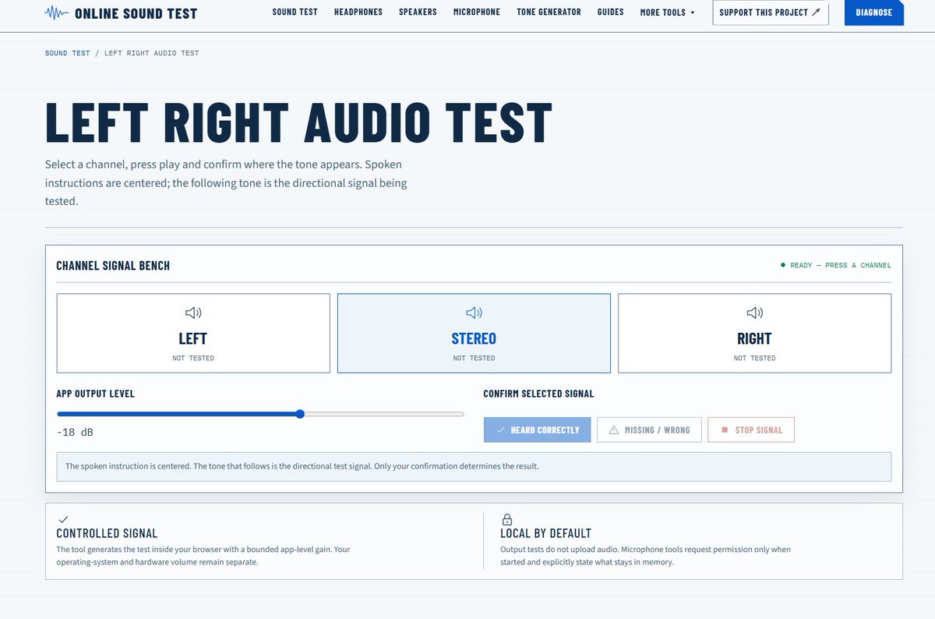Open the Headphones nav item
Viewport: 935px width, 619px height.
[358, 12]
